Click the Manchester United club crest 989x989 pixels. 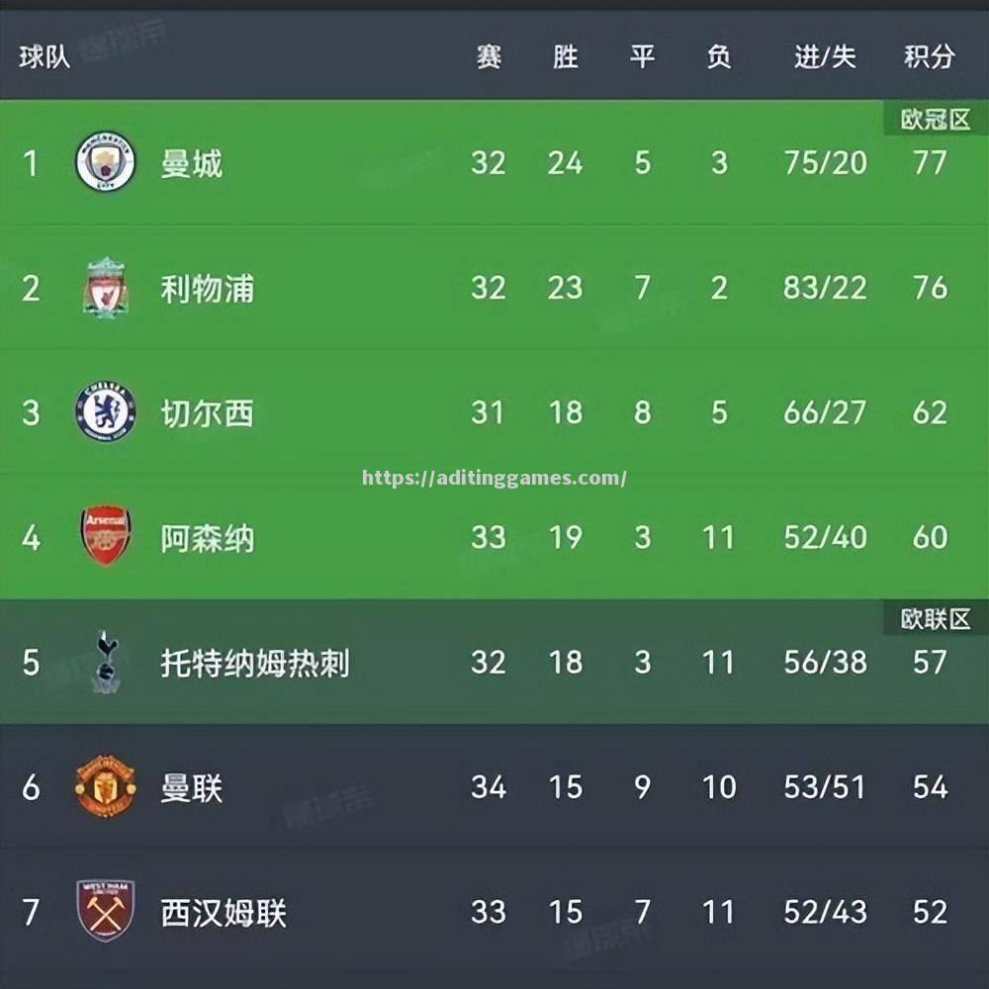(105, 786)
